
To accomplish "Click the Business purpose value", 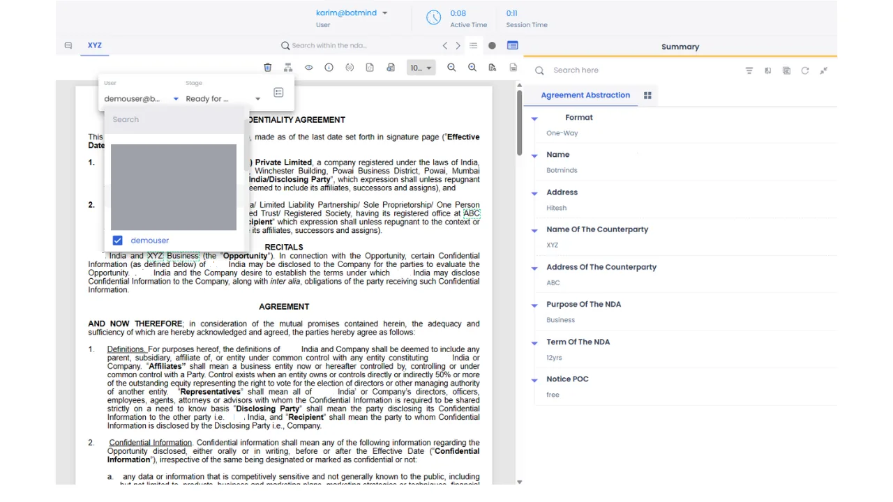I will click(561, 320).
